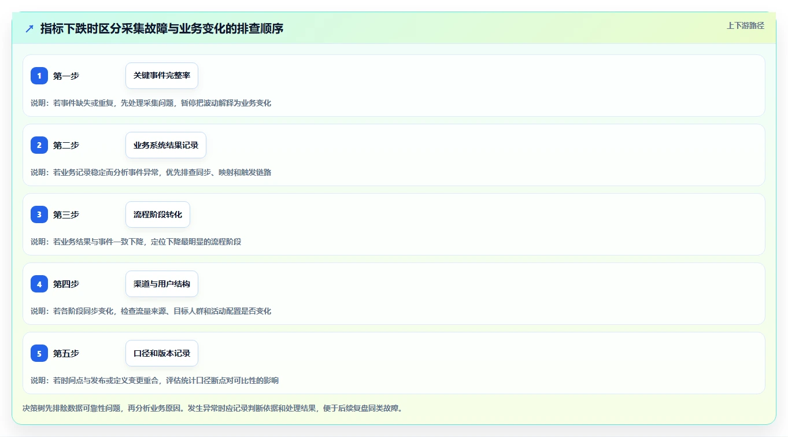Click the 第三步 label

click(x=66, y=214)
